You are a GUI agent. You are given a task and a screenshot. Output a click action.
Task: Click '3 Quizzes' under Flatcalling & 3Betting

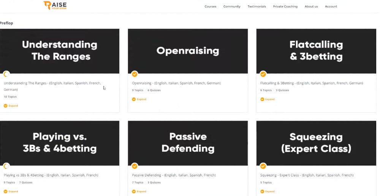[x=282, y=90]
